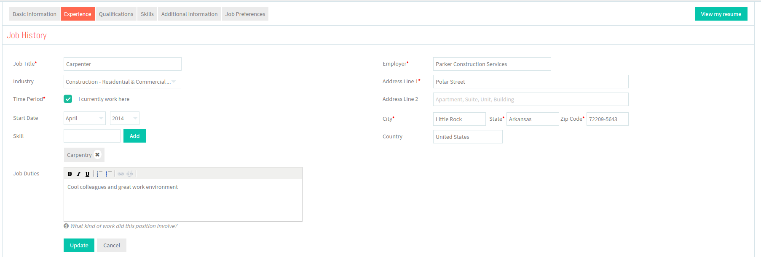Click the Carpentry skill tag text
The width and height of the screenshot is (761, 257).
click(x=79, y=155)
